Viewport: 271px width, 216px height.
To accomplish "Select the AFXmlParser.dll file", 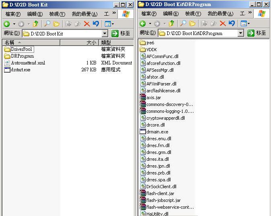I will tap(158, 84).
